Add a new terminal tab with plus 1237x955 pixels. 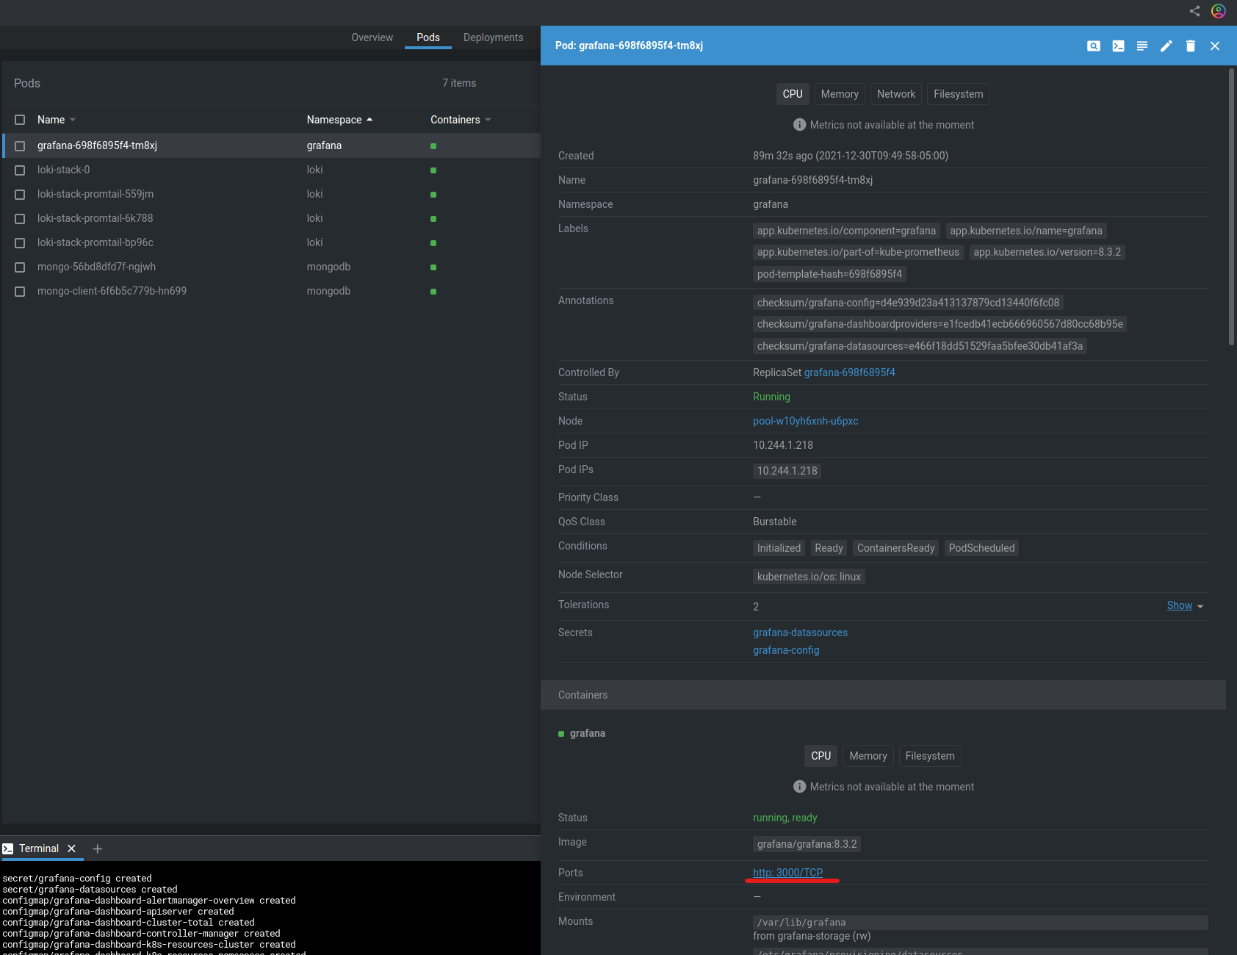(x=98, y=848)
